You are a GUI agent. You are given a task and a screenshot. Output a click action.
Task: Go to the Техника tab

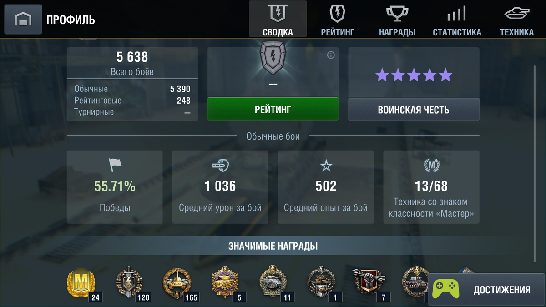pyautogui.click(x=516, y=19)
